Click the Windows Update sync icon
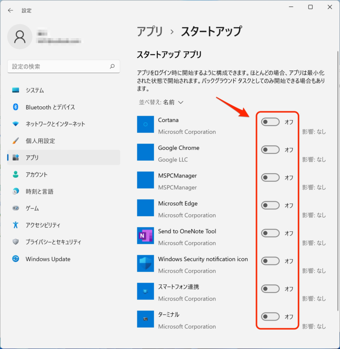 point(16,259)
